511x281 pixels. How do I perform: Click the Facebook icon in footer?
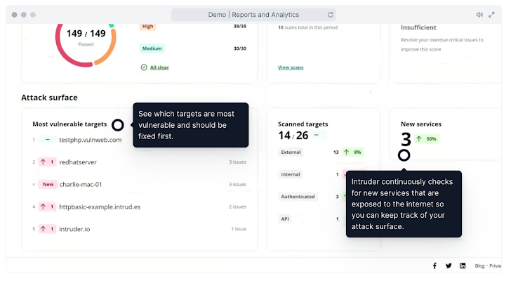(434, 266)
